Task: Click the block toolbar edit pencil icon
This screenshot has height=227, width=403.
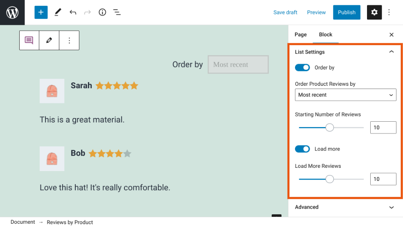Action: 49,40
